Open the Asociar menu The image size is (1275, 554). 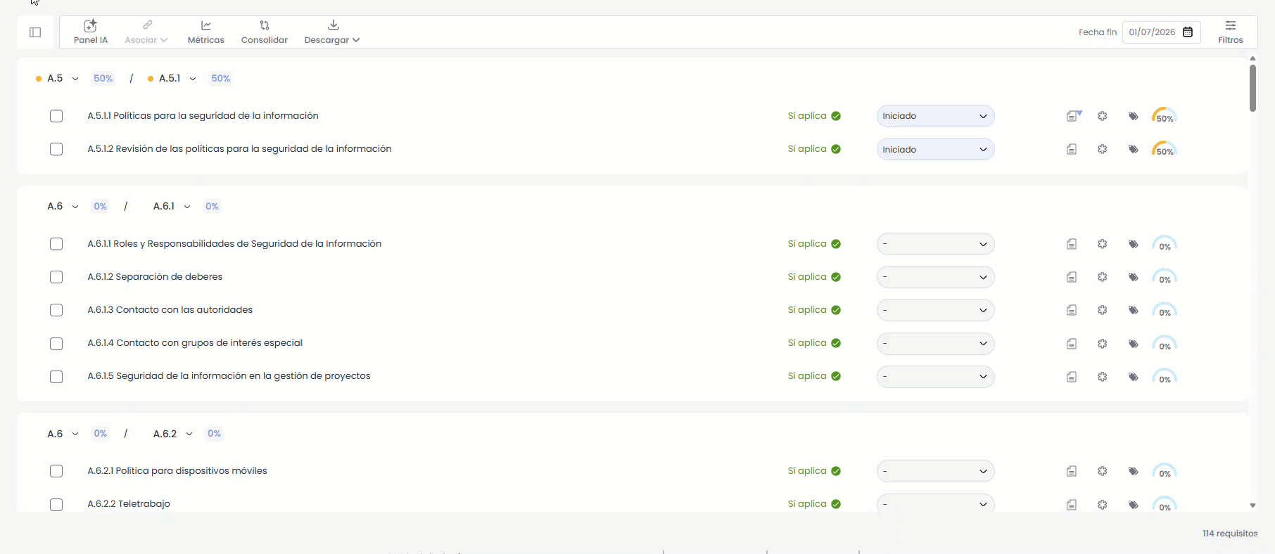[146, 32]
